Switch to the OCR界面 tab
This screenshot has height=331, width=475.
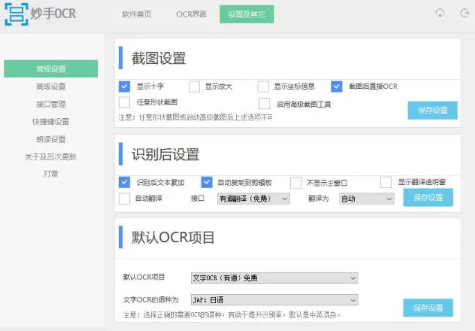coord(192,15)
